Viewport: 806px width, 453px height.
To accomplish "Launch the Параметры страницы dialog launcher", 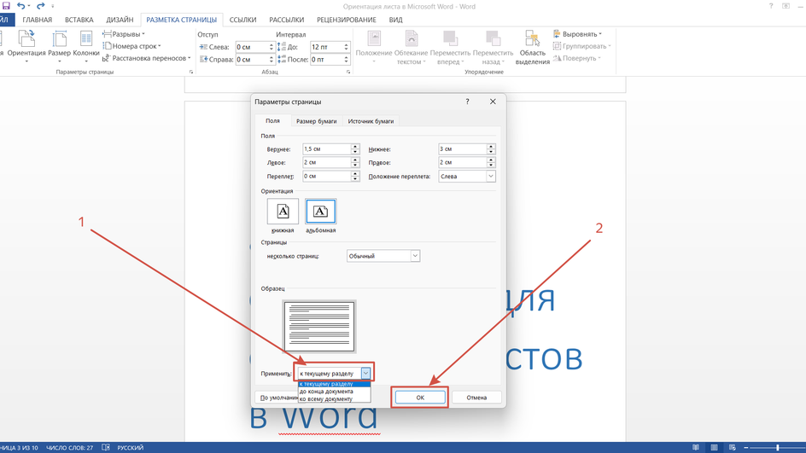I will click(191, 72).
